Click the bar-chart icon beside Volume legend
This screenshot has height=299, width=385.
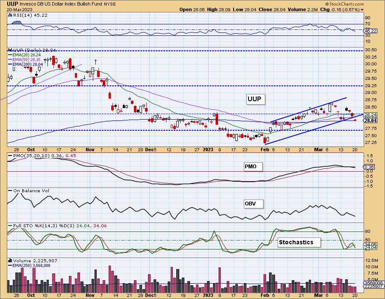pos(10,261)
